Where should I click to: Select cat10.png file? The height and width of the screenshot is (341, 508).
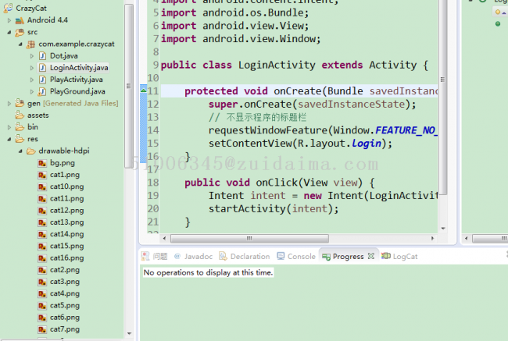[66, 186]
